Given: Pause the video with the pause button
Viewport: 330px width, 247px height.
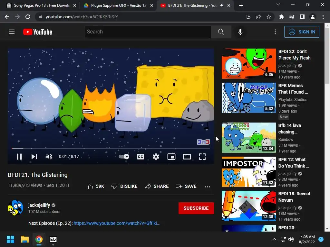Looking at the screenshot, I should point(19,157).
